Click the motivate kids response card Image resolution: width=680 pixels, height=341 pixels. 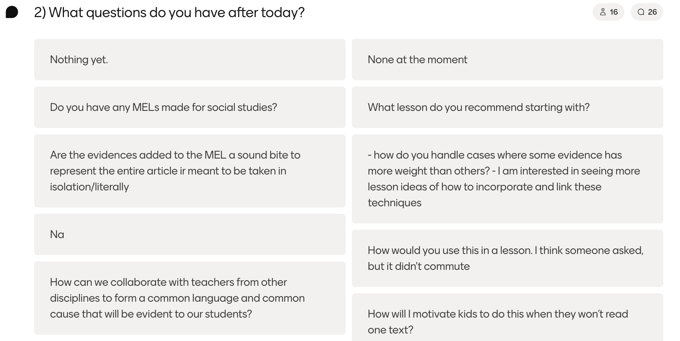[508, 318]
